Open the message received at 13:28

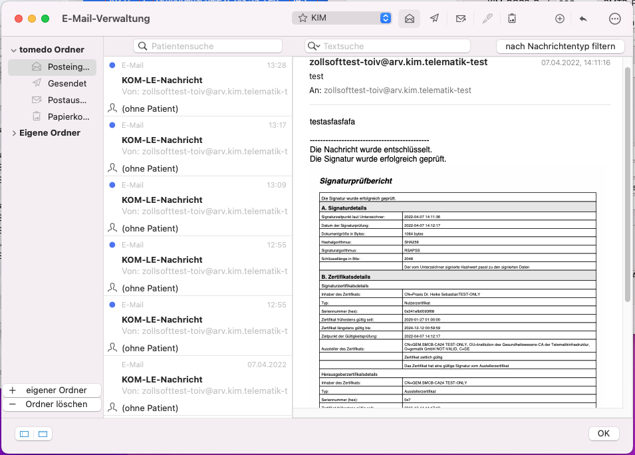[x=198, y=86]
